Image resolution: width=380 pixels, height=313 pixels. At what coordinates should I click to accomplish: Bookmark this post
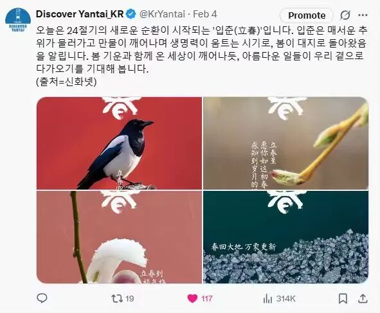click(343, 298)
